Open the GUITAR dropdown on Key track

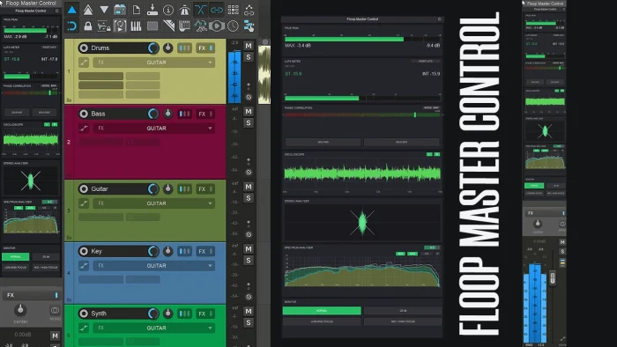click(x=154, y=266)
